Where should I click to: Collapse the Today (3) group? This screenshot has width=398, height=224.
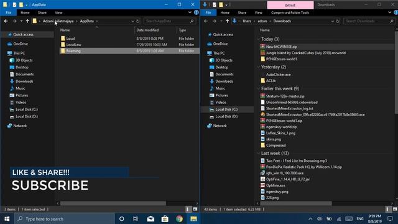click(x=259, y=39)
